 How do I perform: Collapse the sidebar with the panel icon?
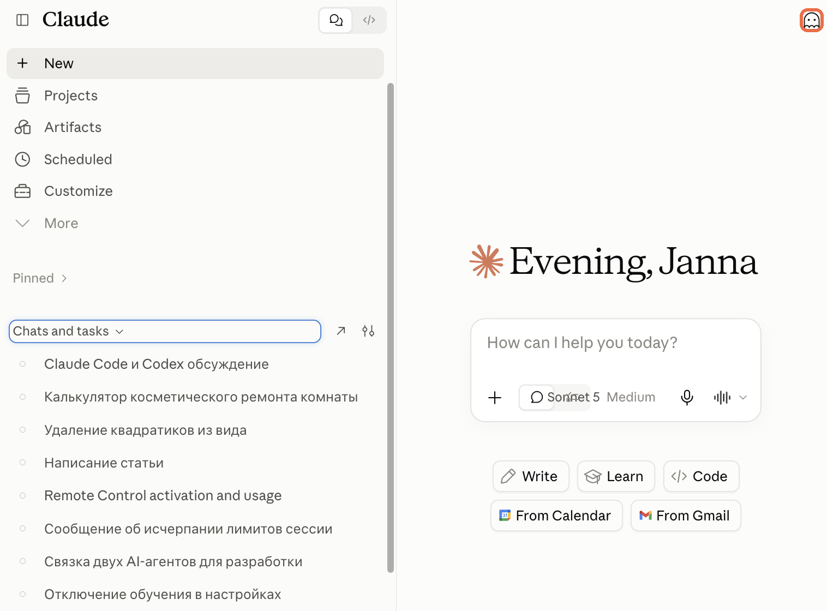pos(22,20)
